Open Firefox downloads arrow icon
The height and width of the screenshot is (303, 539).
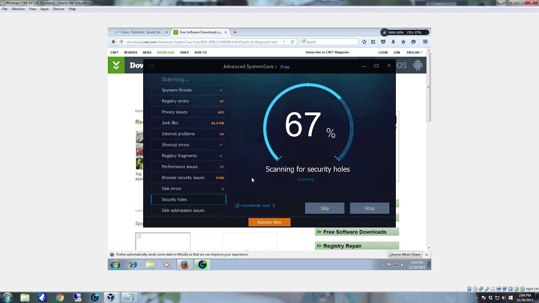pos(393,42)
